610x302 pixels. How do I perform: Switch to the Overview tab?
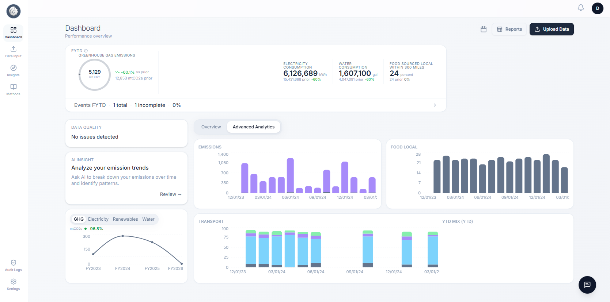(211, 127)
